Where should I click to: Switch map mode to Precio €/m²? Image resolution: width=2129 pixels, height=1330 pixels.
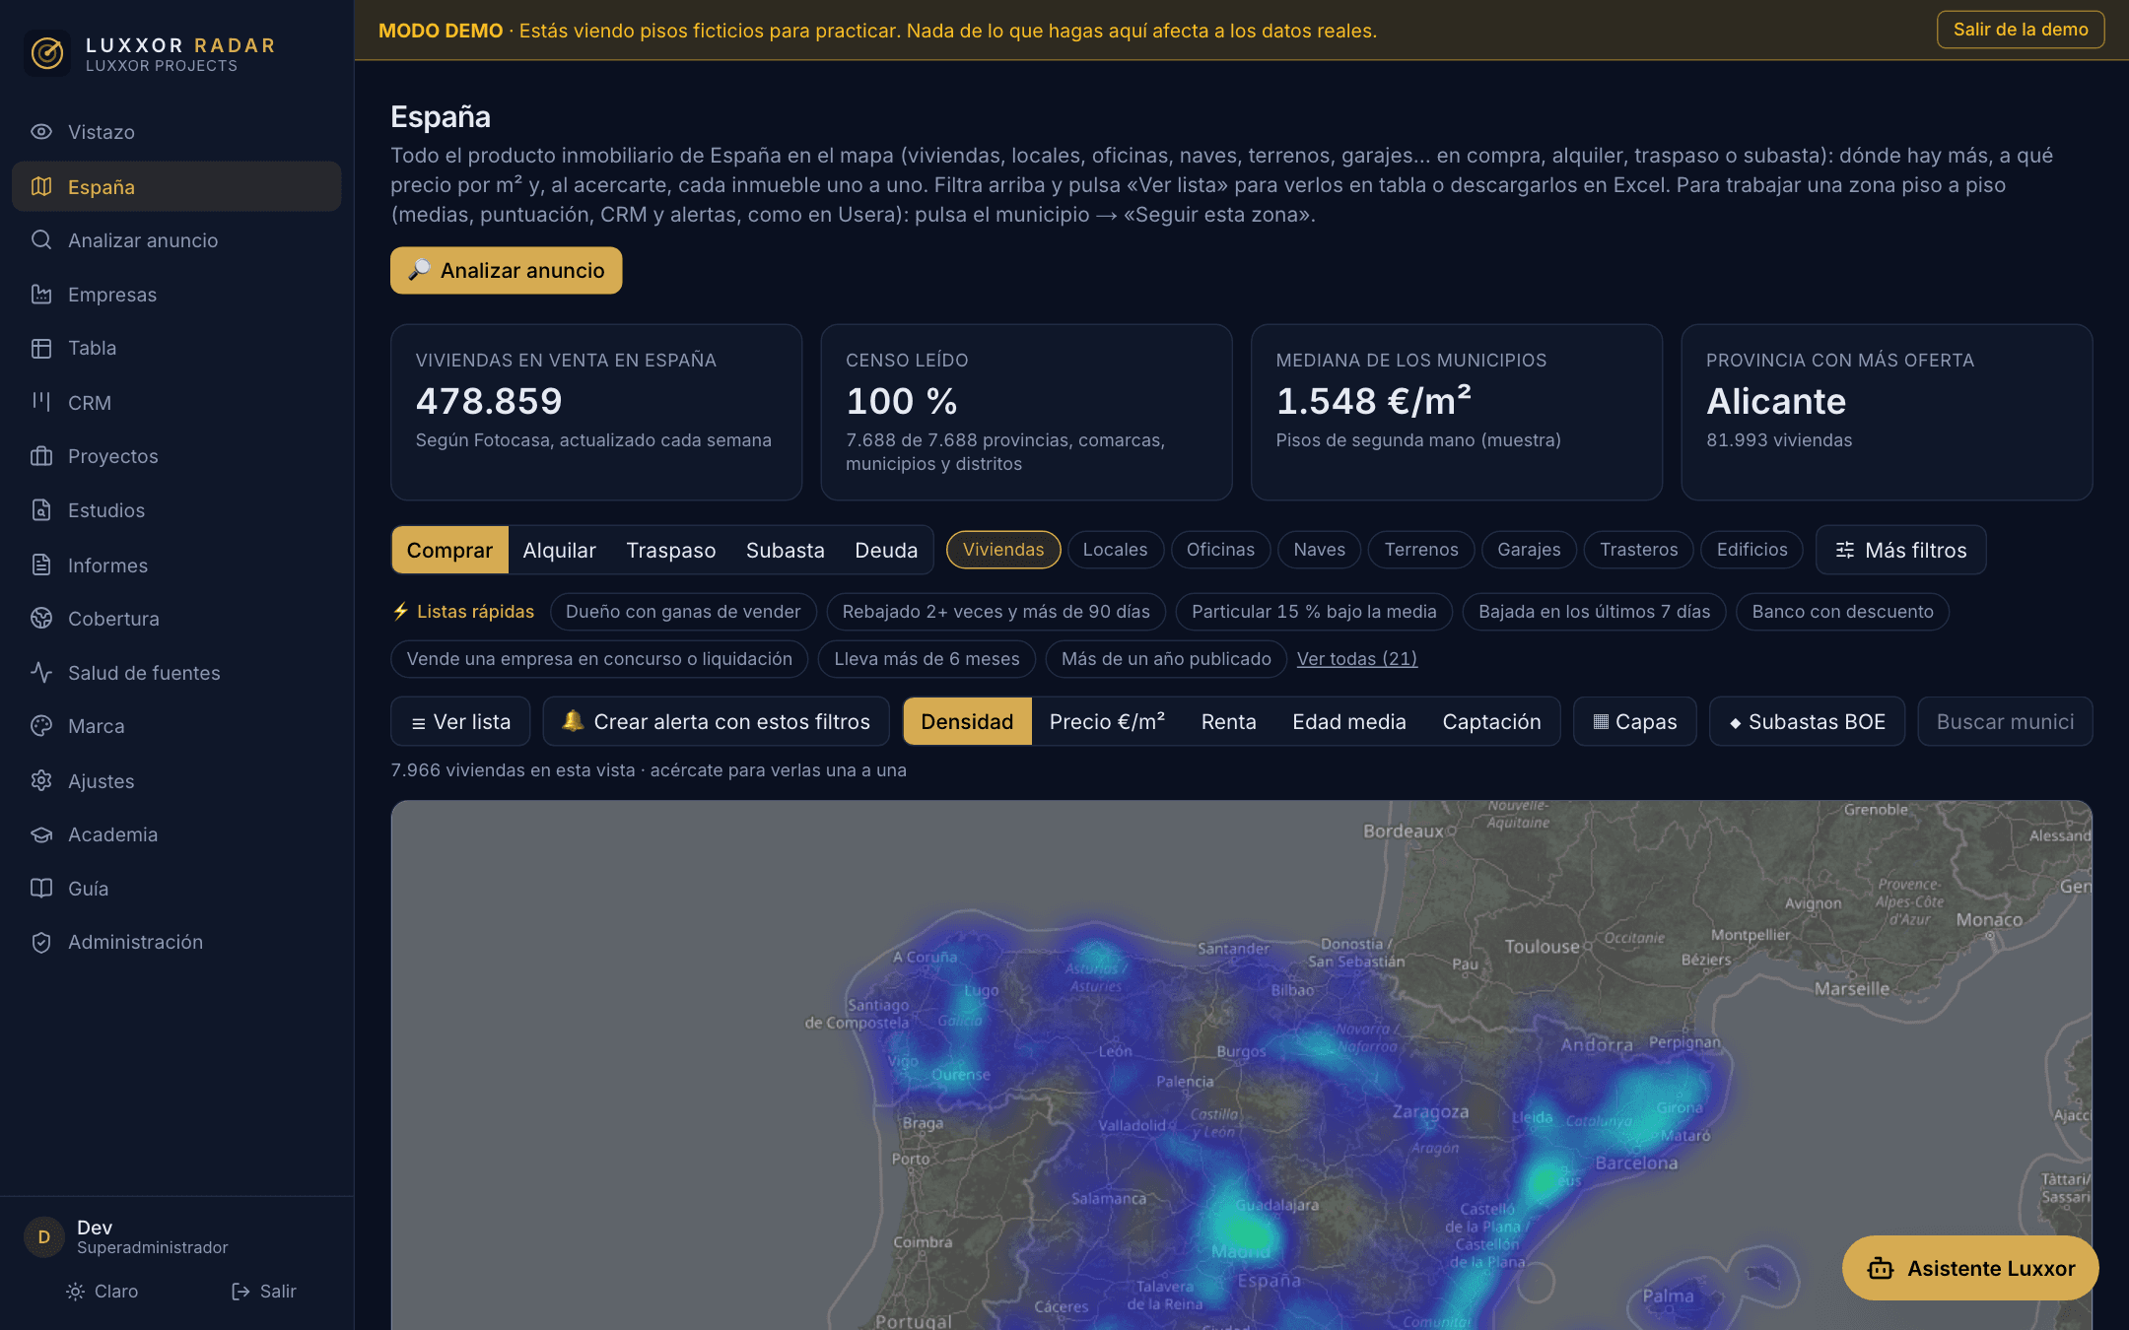(1107, 722)
